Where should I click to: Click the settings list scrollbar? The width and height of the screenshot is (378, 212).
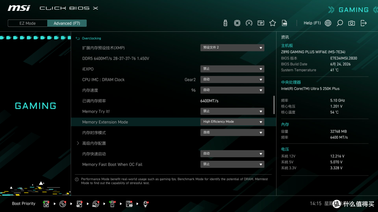click(274, 105)
